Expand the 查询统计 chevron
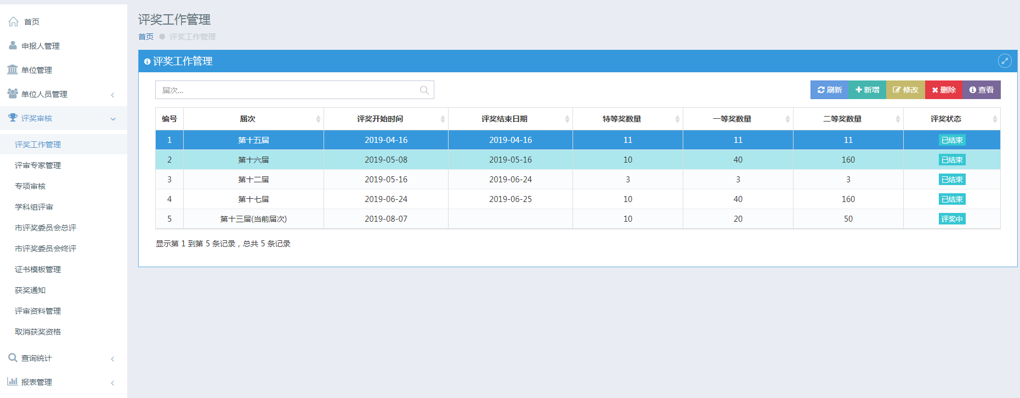The image size is (1020, 398). click(112, 359)
